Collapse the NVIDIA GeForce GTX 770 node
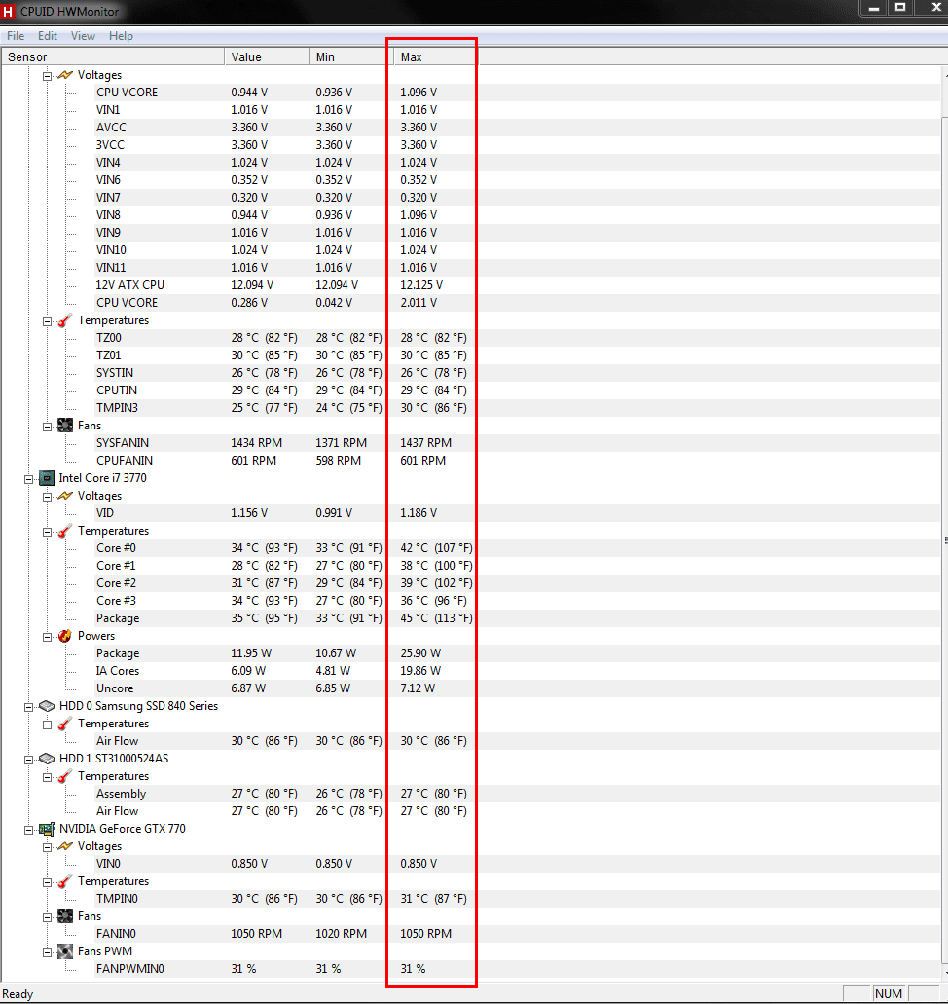The image size is (948, 1004). click(x=28, y=829)
